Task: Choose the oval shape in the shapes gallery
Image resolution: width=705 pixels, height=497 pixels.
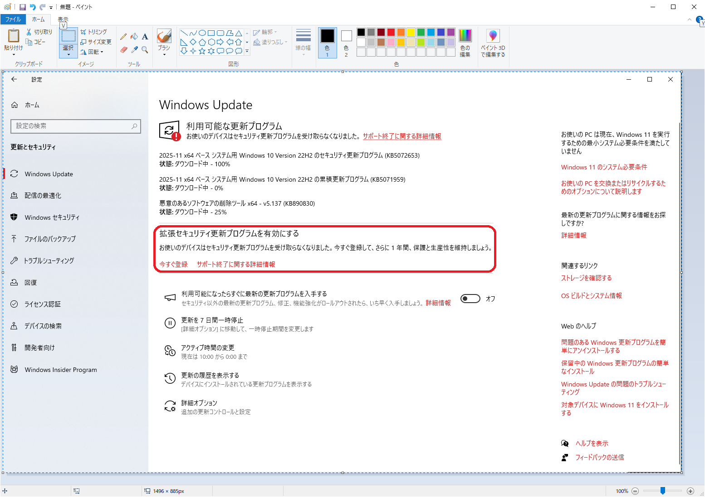Action: coord(202,33)
